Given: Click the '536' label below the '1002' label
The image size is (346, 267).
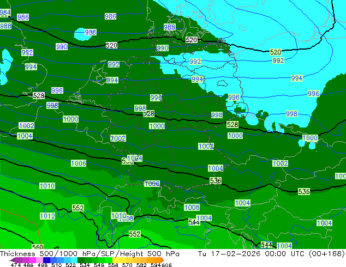Looking at the screenshot, I should click(304, 191).
